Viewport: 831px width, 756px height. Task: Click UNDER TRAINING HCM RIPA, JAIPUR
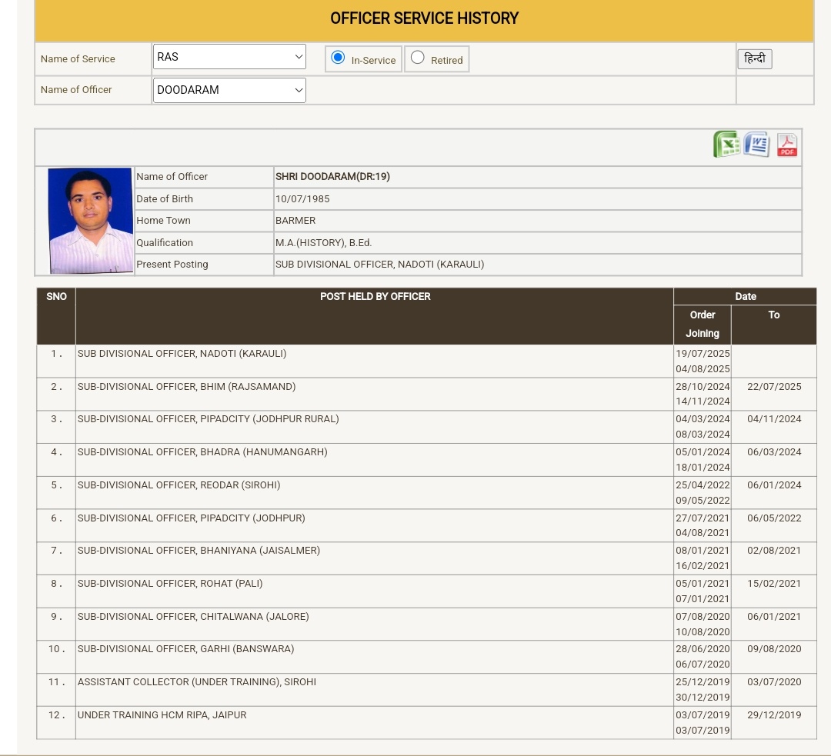(162, 715)
